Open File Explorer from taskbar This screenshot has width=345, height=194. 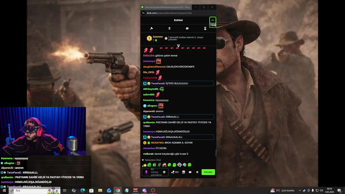pyautogui.click(x=100, y=190)
